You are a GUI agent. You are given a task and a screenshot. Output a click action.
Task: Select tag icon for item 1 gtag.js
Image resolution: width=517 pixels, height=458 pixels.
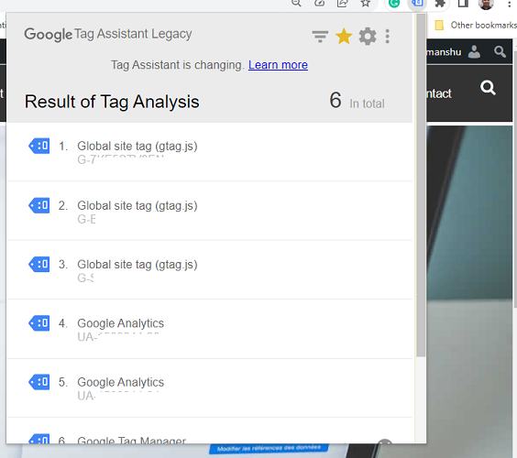pyautogui.click(x=38, y=146)
